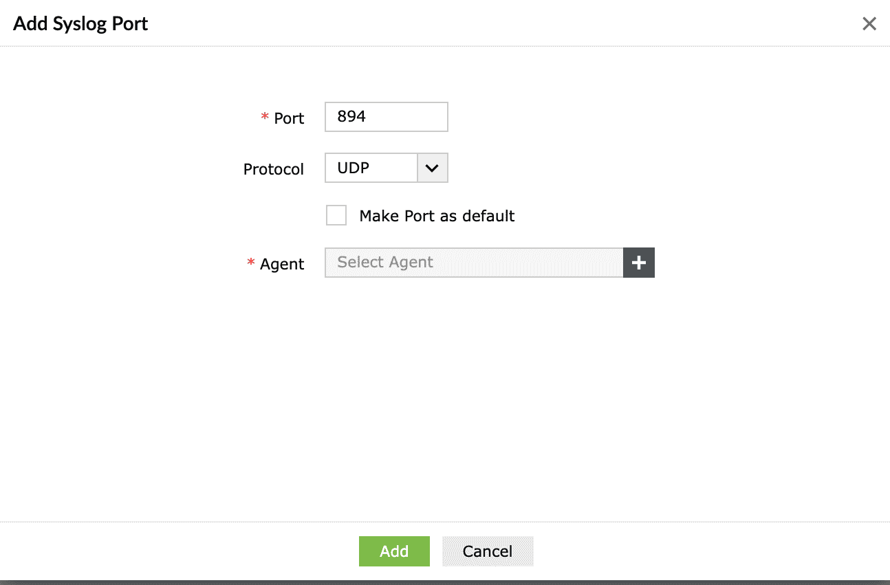
Task: Click the Select Agent input box
Action: point(473,263)
